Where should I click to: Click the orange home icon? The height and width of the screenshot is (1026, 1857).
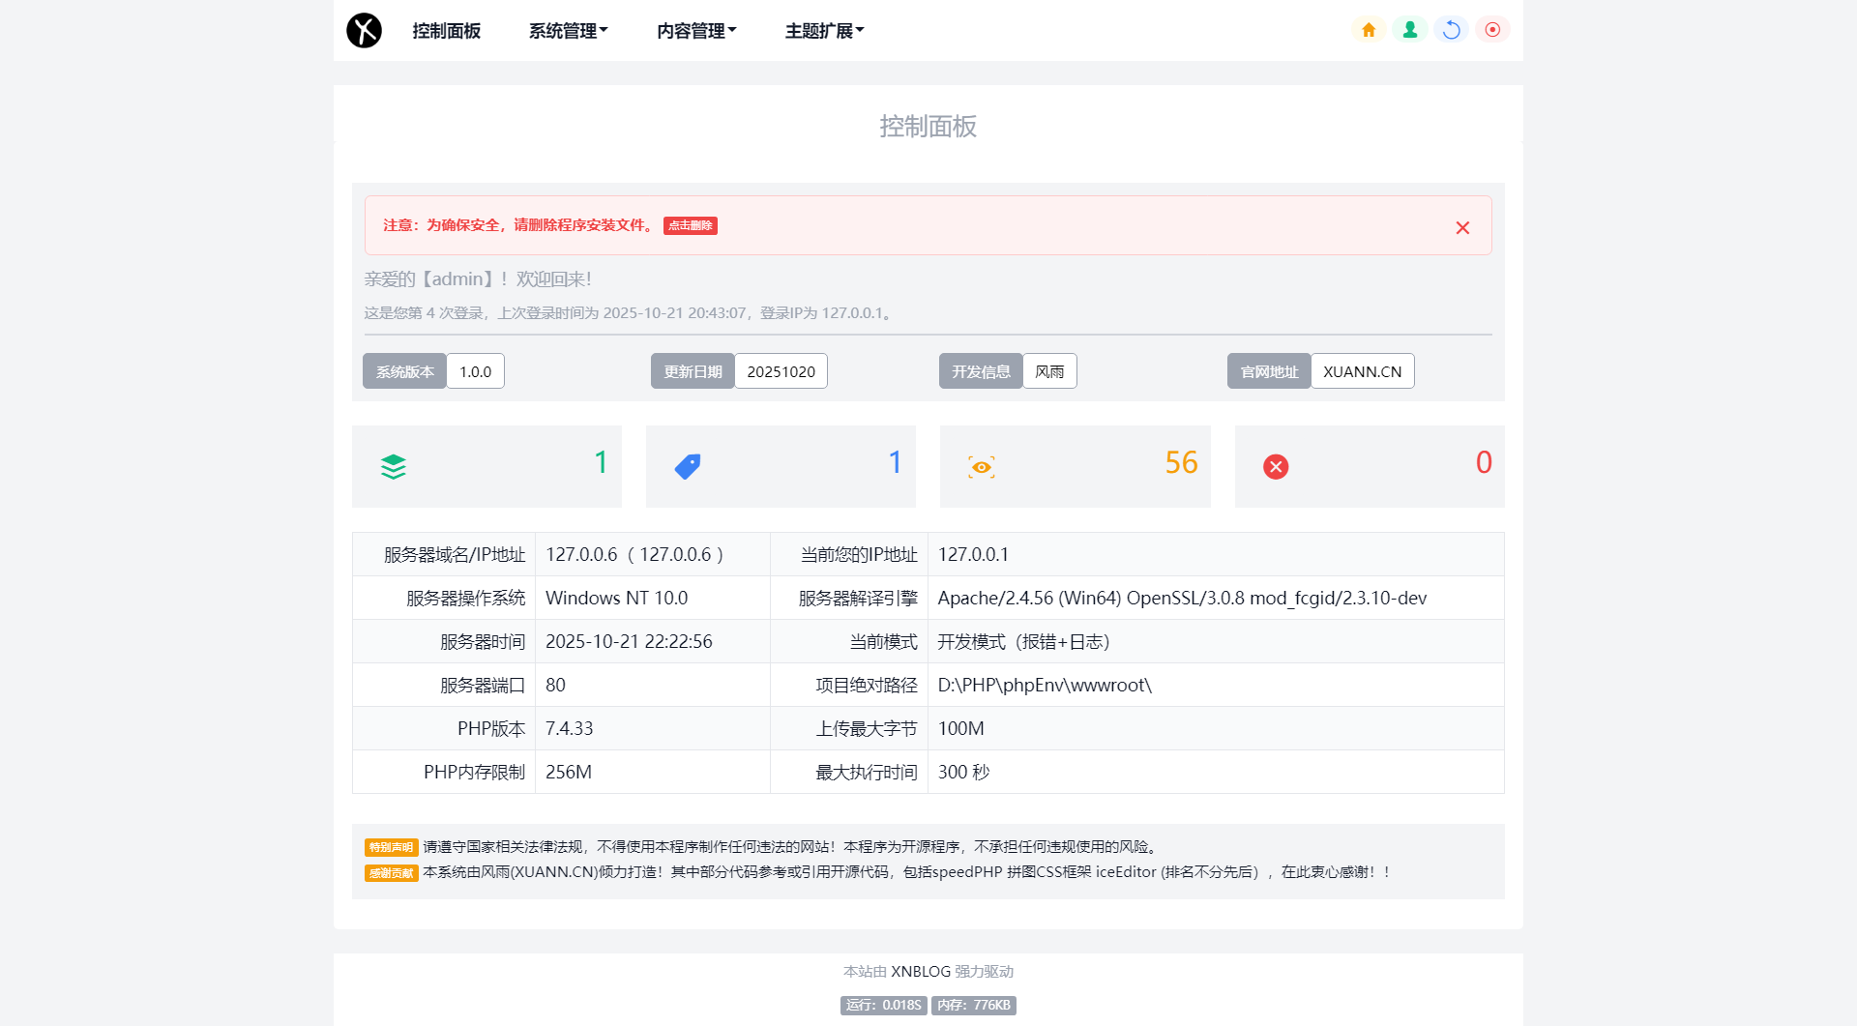point(1368,29)
